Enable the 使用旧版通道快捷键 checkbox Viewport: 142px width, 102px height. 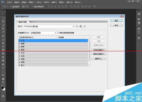click(58, 33)
